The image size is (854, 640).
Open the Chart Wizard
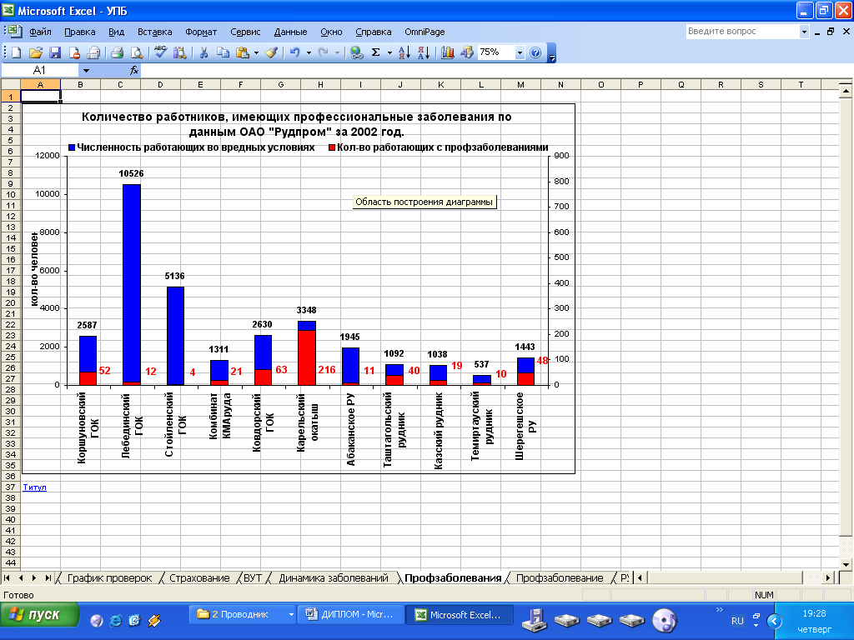pos(448,52)
